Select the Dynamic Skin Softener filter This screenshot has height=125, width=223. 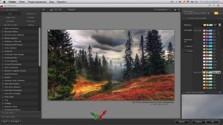15,81
